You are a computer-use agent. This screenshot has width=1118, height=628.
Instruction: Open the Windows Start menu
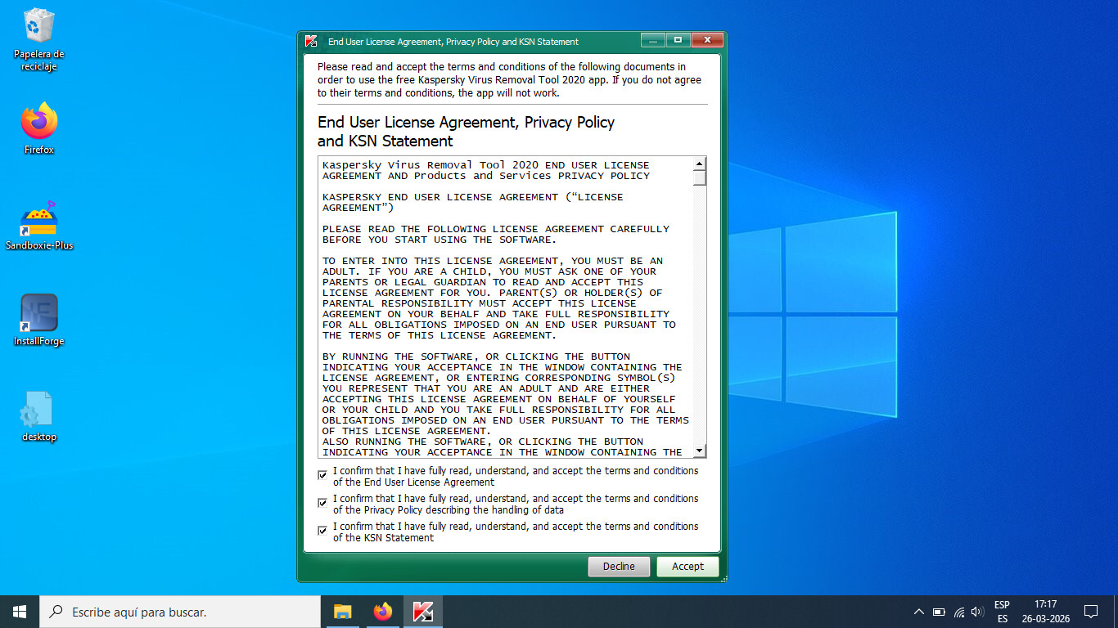[20, 612]
